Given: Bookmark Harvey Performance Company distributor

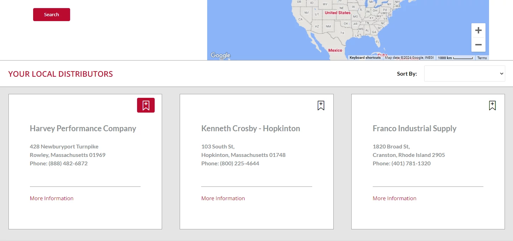Looking at the screenshot, I should click(x=146, y=105).
